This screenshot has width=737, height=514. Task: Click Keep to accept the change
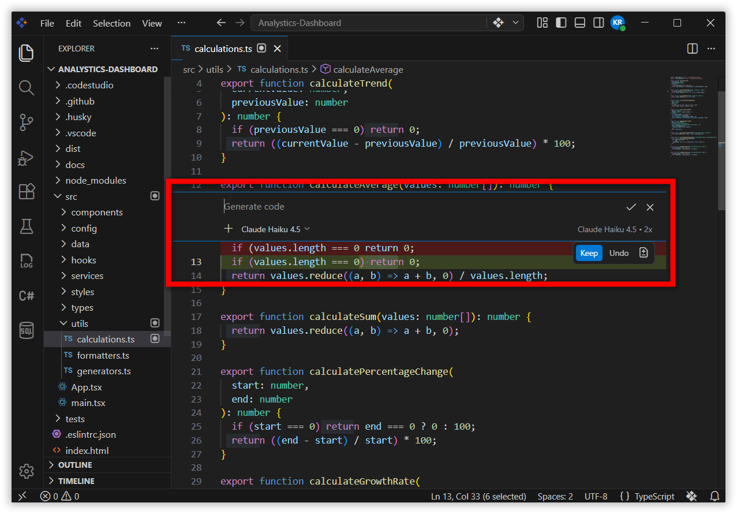(589, 253)
